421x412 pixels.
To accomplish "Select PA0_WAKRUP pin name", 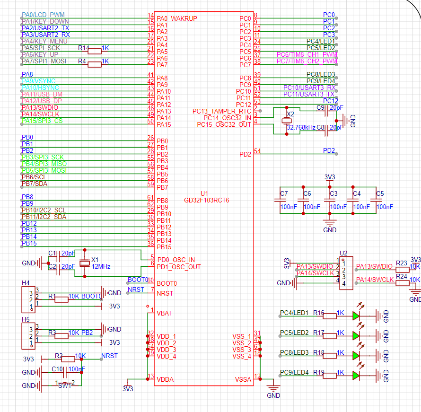I will click(x=177, y=18).
